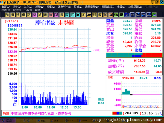
Task: Click the upper buy/sell strength color bar
Action: [134, 54]
